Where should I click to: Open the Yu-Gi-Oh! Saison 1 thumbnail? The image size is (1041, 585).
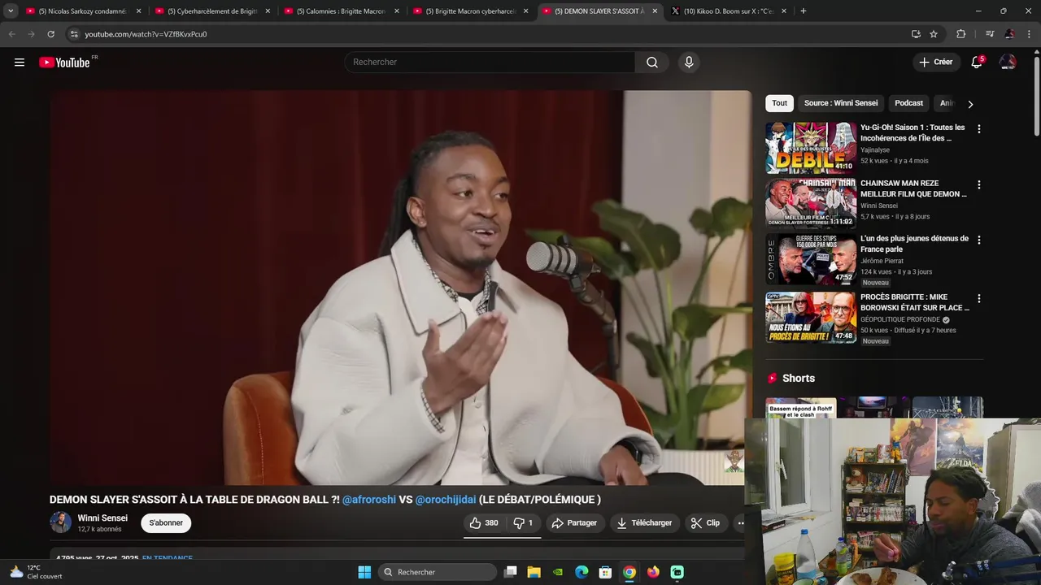(811, 148)
